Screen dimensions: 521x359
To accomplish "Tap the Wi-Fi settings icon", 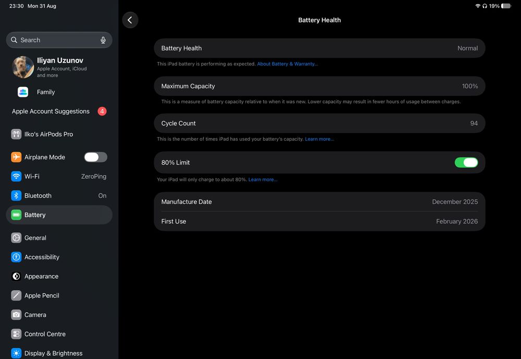I will point(16,176).
